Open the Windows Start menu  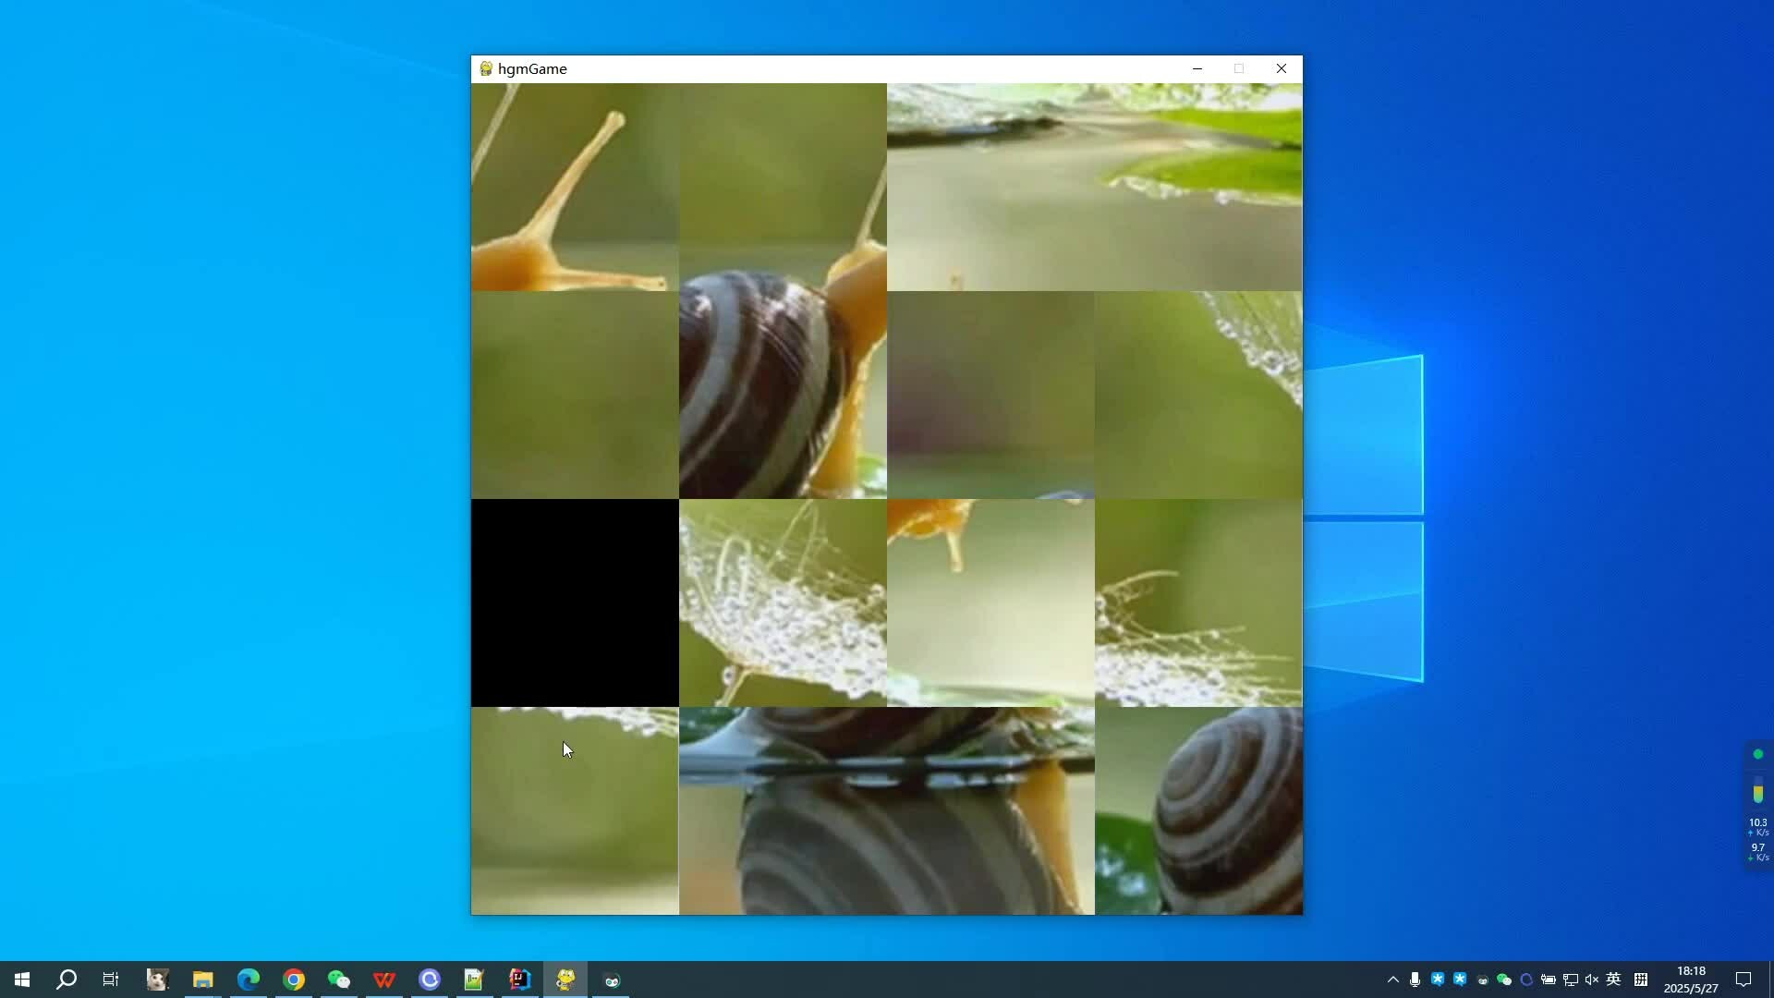[22, 980]
